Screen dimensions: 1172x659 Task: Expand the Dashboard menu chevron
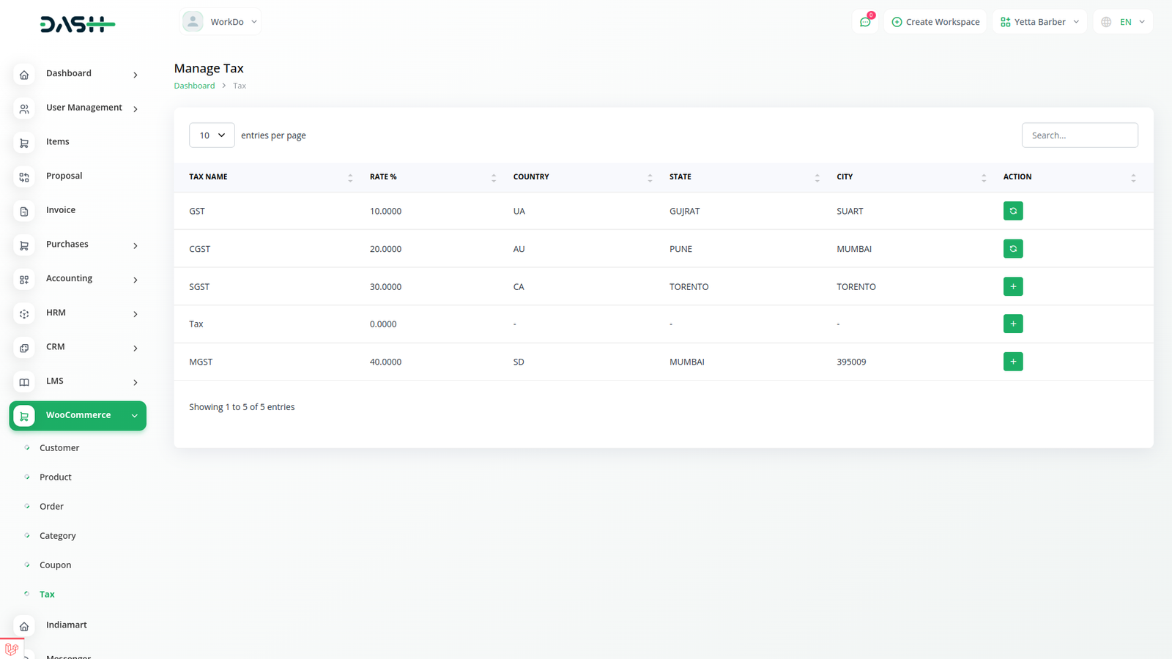[136, 75]
